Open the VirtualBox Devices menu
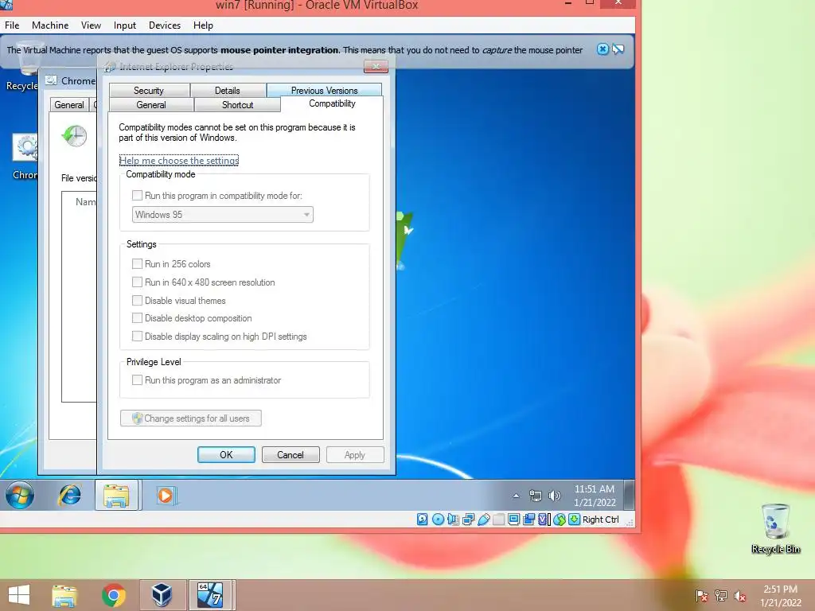 [165, 25]
